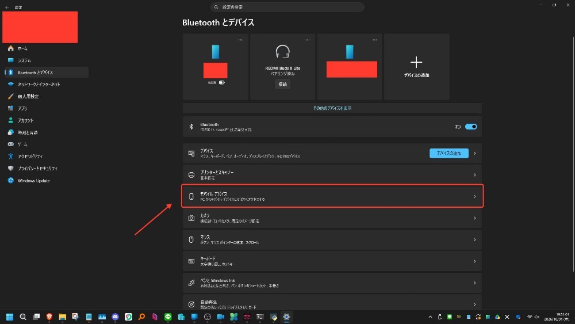This screenshot has height=324, width=575.
Task: Open アプリ settings in the sidebar
Action: [46, 108]
